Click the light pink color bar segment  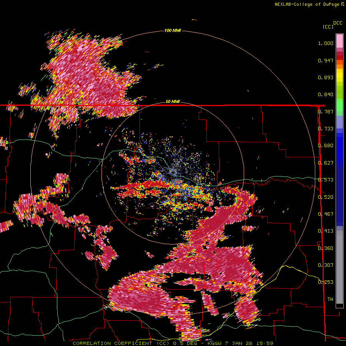click(339, 41)
